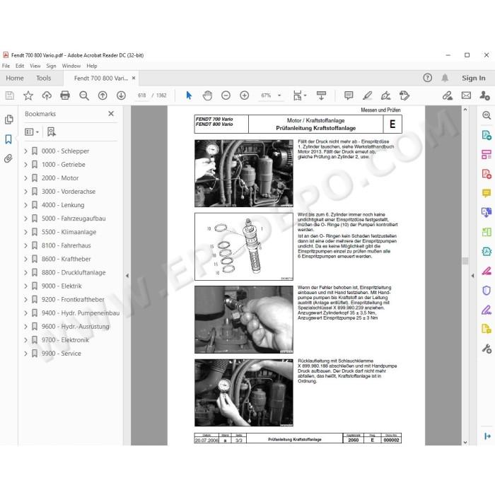
Task: Send file by email envelope icon
Action: [x=466, y=95]
